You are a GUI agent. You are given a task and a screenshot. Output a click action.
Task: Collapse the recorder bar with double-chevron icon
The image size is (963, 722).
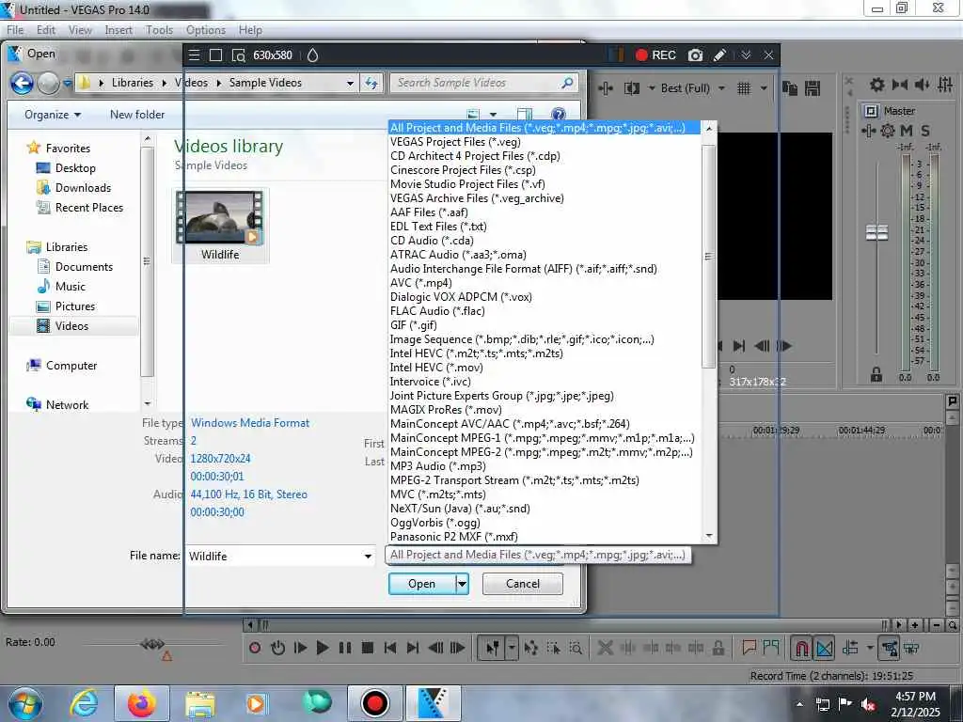coord(746,55)
